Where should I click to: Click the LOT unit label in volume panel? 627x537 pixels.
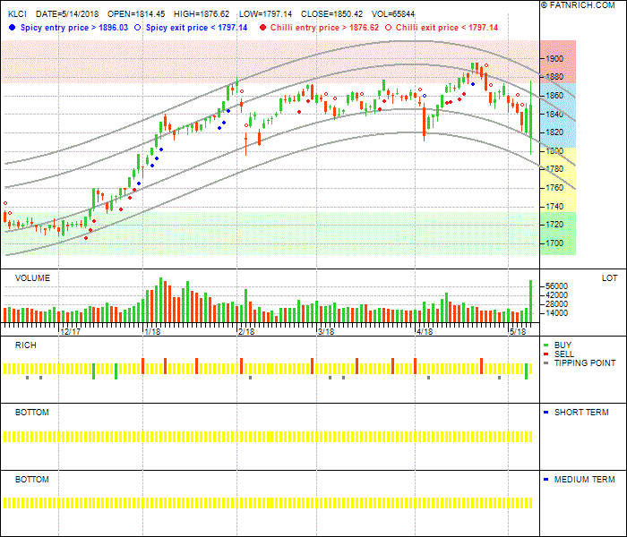[x=609, y=278]
